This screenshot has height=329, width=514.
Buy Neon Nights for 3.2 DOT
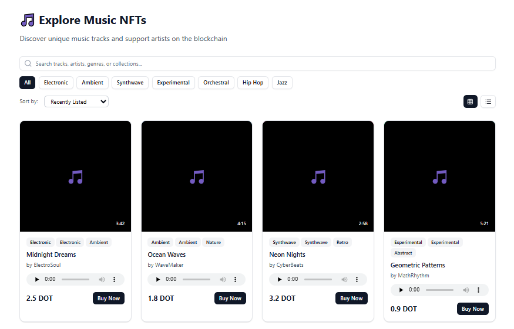(x=351, y=299)
